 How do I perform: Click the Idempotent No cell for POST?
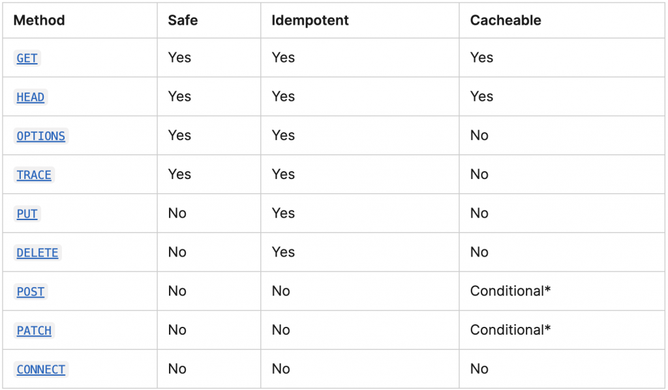point(281,291)
